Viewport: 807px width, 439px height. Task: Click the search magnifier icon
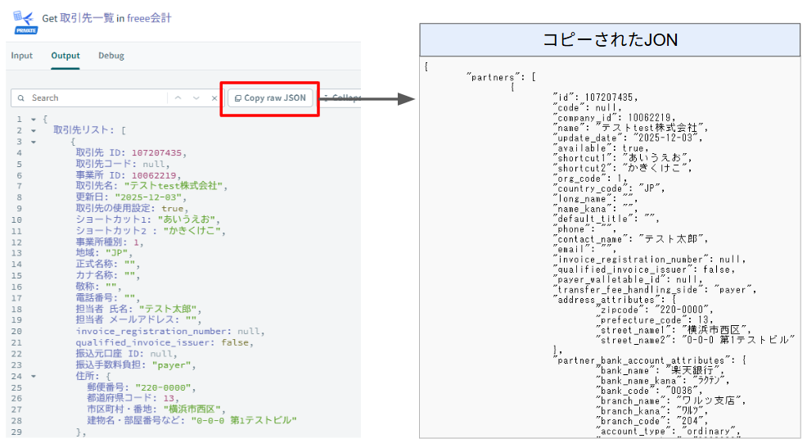[21, 98]
